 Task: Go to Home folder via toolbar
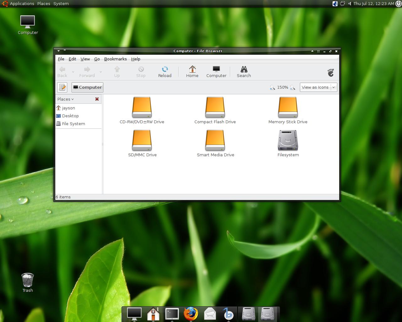point(192,72)
